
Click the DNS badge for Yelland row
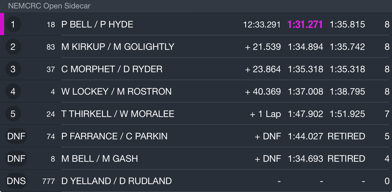16,181
